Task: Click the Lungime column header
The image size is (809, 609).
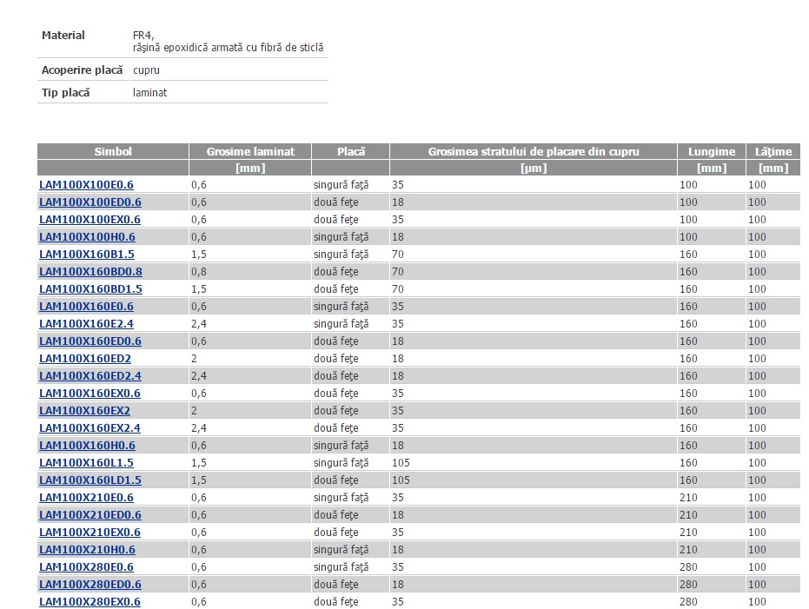Action: click(712, 151)
